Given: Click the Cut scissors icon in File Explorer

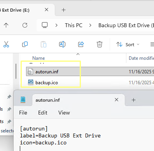Looking at the screenshot, I should [6, 44].
